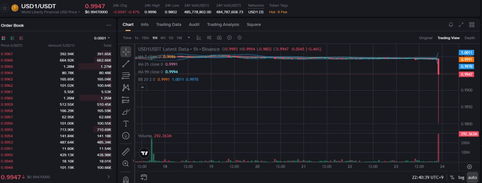Open chart settings gear near time axis
This screenshot has width=482, height=183.
pyautogui.click(x=469, y=167)
